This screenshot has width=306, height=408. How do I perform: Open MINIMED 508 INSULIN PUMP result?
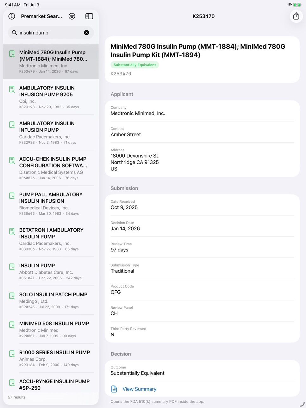pyautogui.click(x=51, y=329)
